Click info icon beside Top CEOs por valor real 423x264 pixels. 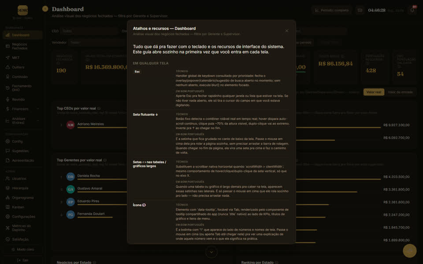coord(99,108)
